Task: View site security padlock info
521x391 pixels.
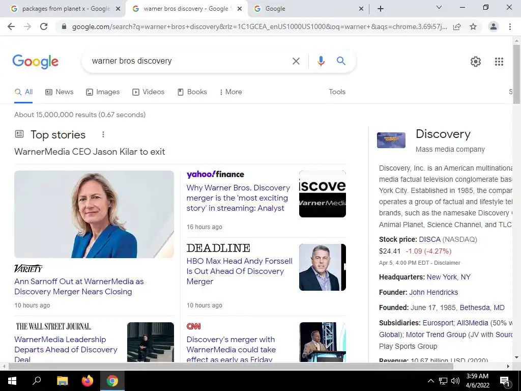Action: click(65, 26)
